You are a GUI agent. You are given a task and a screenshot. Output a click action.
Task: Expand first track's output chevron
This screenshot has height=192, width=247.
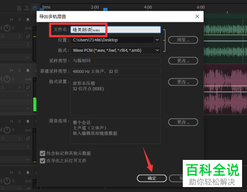(x=28, y=44)
